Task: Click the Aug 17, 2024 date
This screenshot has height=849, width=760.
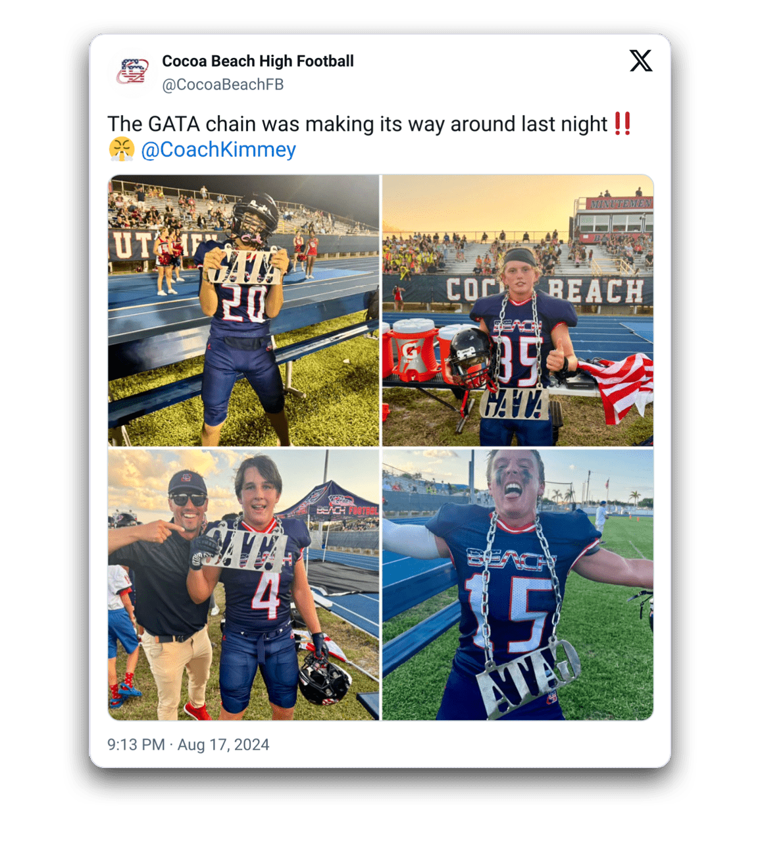Action: click(223, 744)
